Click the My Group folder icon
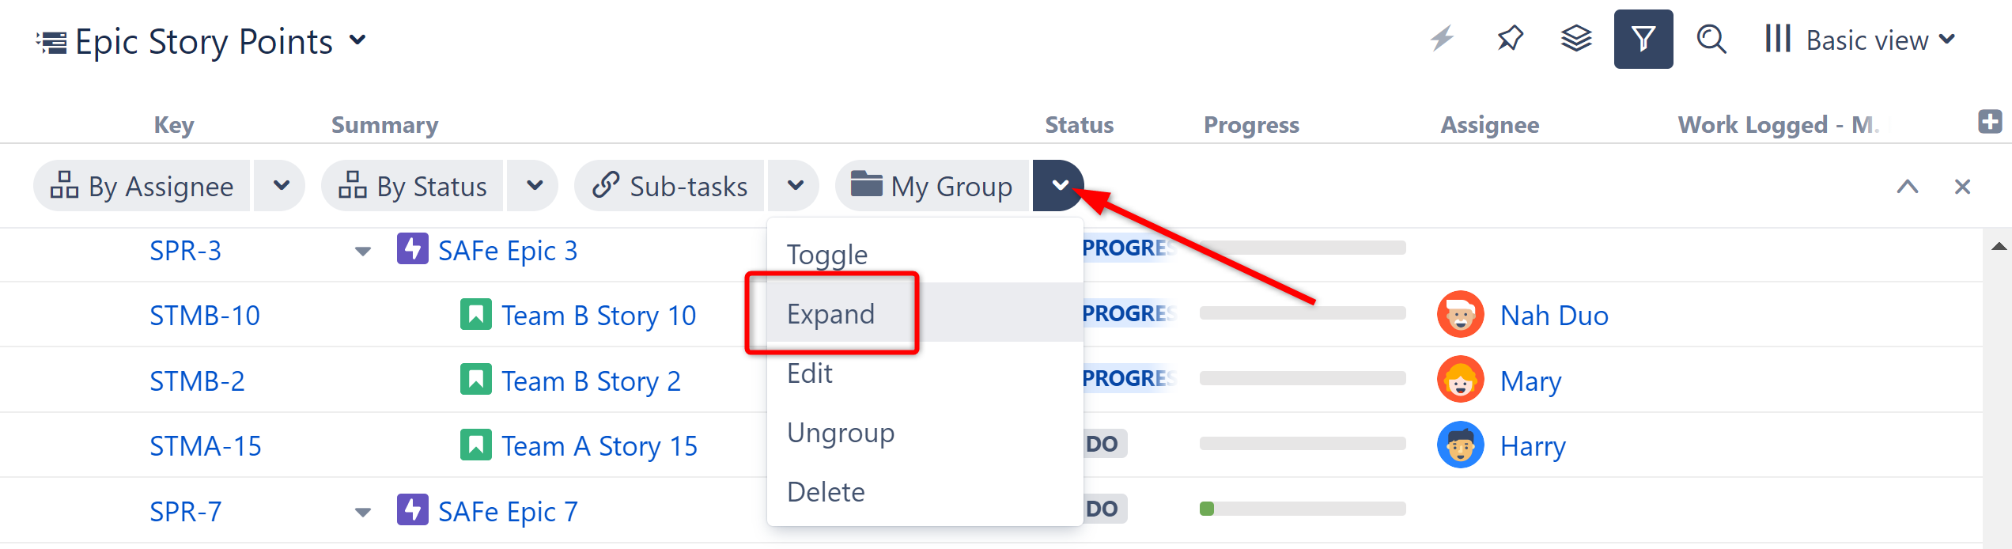The height and width of the screenshot is (549, 2012). click(866, 185)
